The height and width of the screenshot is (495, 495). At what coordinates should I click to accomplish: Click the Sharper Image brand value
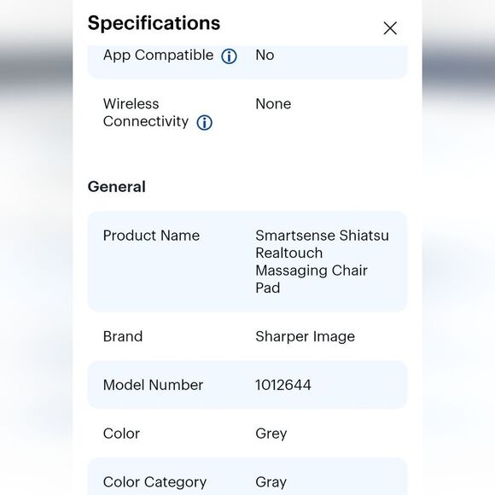[x=305, y=336]
